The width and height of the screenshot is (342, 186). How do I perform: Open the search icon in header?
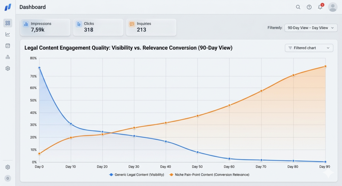click(x=298, y=7)
